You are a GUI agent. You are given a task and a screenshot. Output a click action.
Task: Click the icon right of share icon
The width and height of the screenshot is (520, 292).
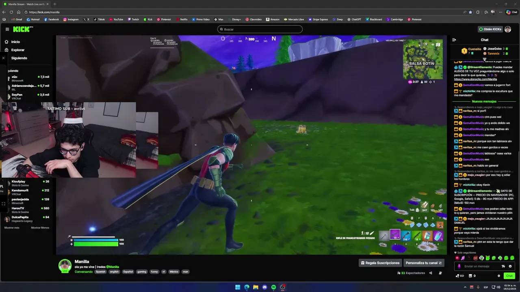(x=440, y=273)
